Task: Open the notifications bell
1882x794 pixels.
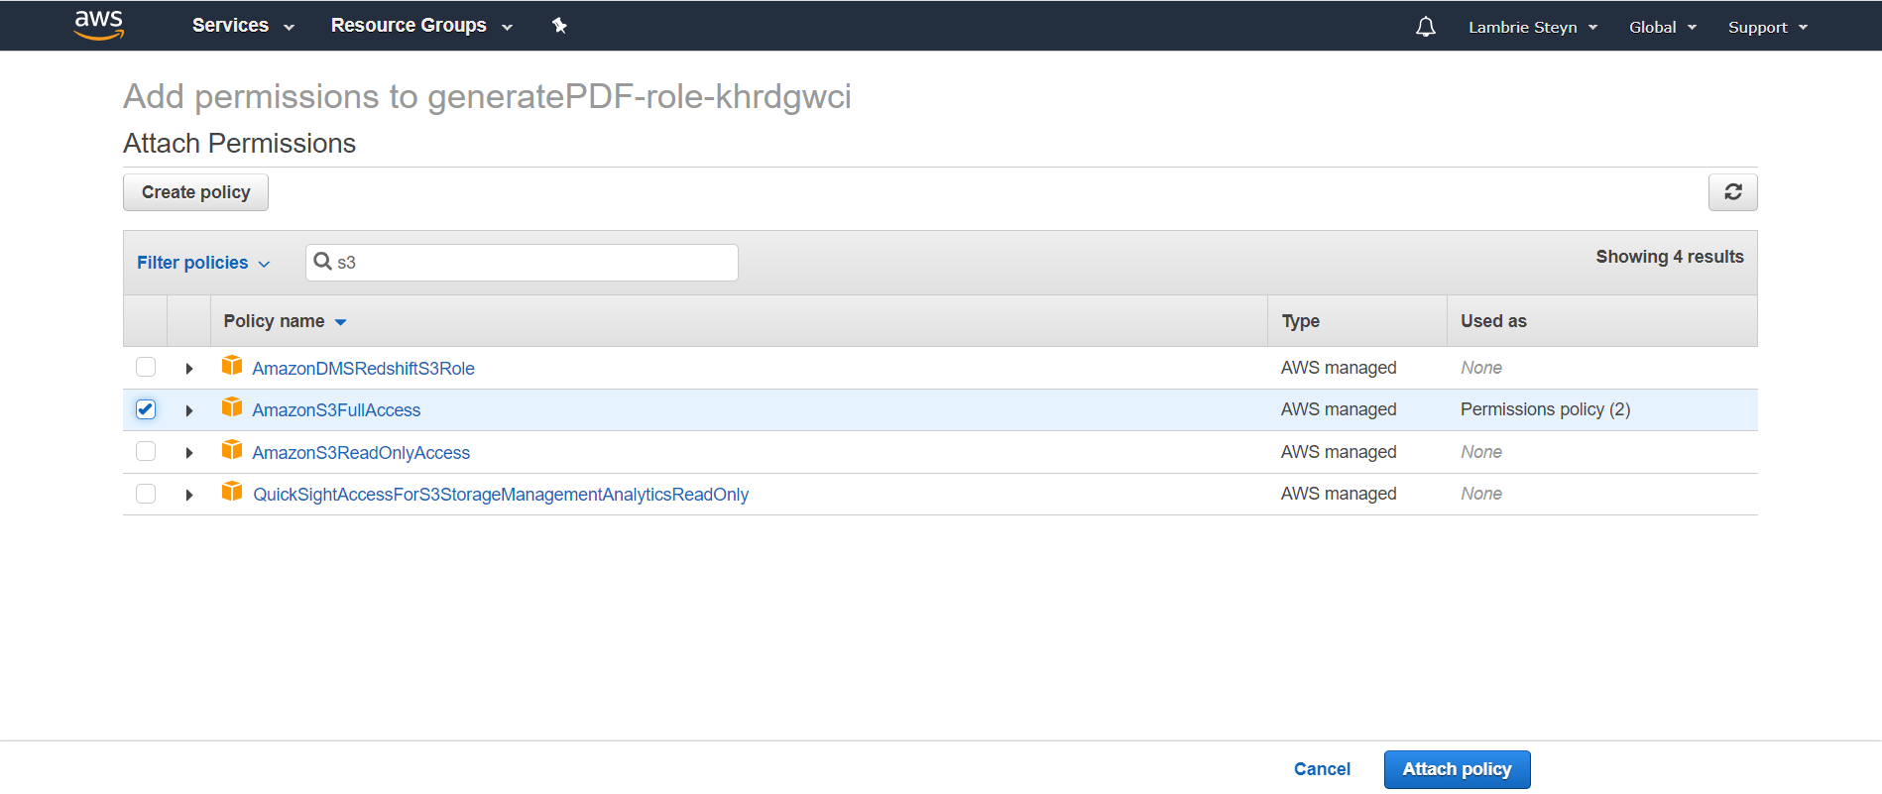Action: [x=1426, y=27]
